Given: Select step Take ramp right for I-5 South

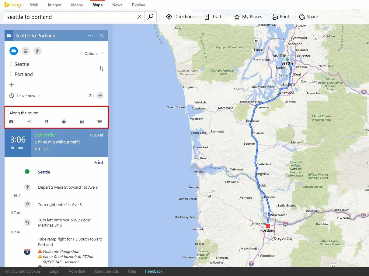Looking at the screenshot, I should click(70, 242).
